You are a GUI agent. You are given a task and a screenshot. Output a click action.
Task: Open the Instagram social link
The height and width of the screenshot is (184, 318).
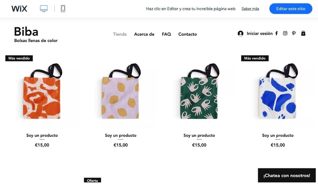(285, 33)
